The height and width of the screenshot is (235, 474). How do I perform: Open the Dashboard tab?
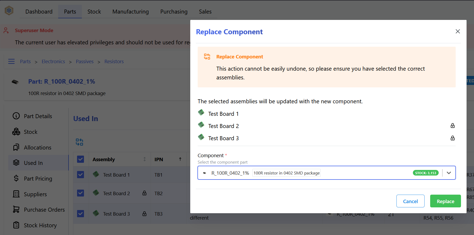coord(39,12)
